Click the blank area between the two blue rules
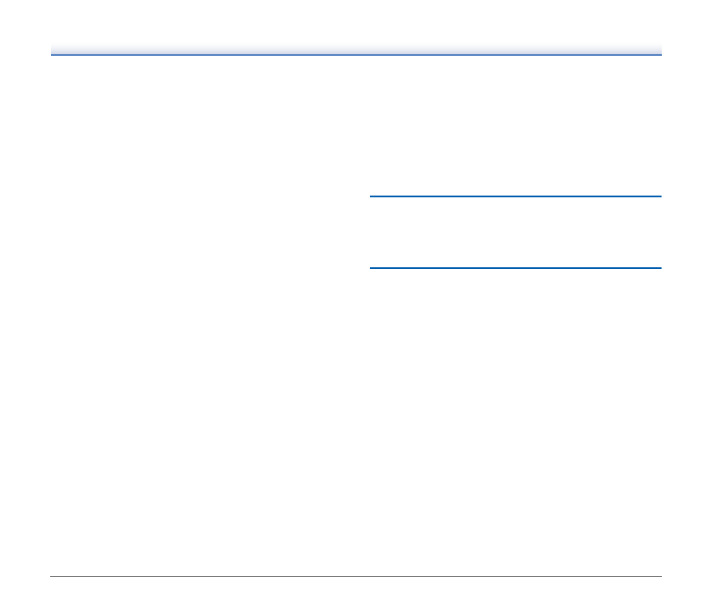712x610 pixels. pyautogui.click(x=515, y=233)
